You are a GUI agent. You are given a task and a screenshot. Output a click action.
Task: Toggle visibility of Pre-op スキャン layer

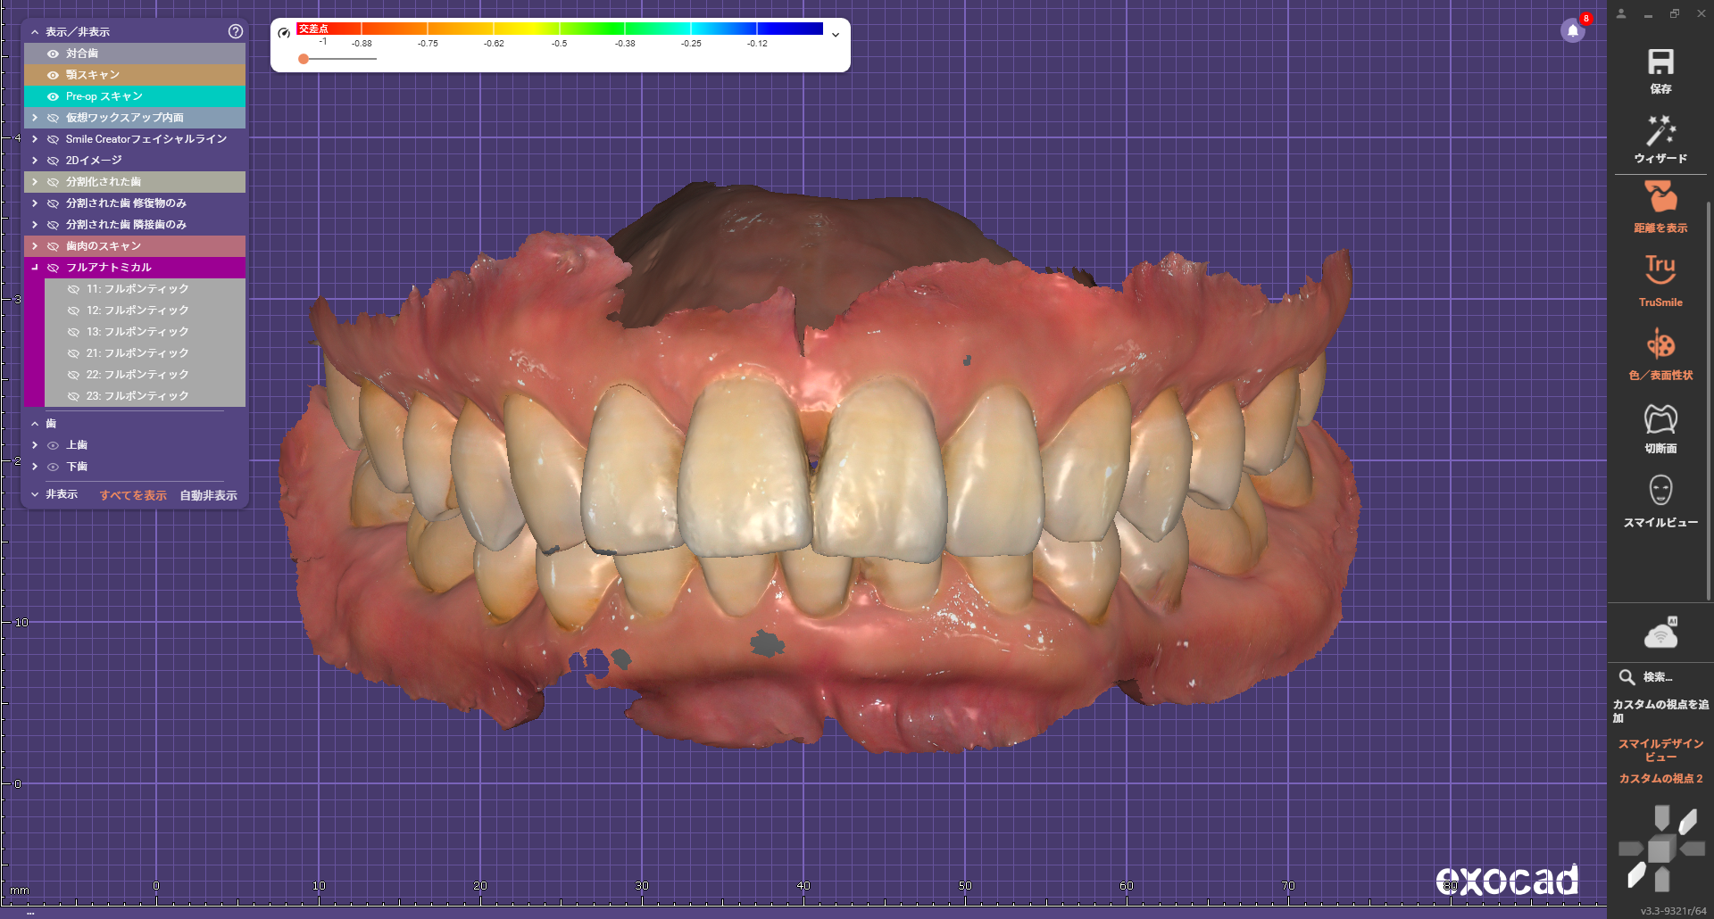53,96
